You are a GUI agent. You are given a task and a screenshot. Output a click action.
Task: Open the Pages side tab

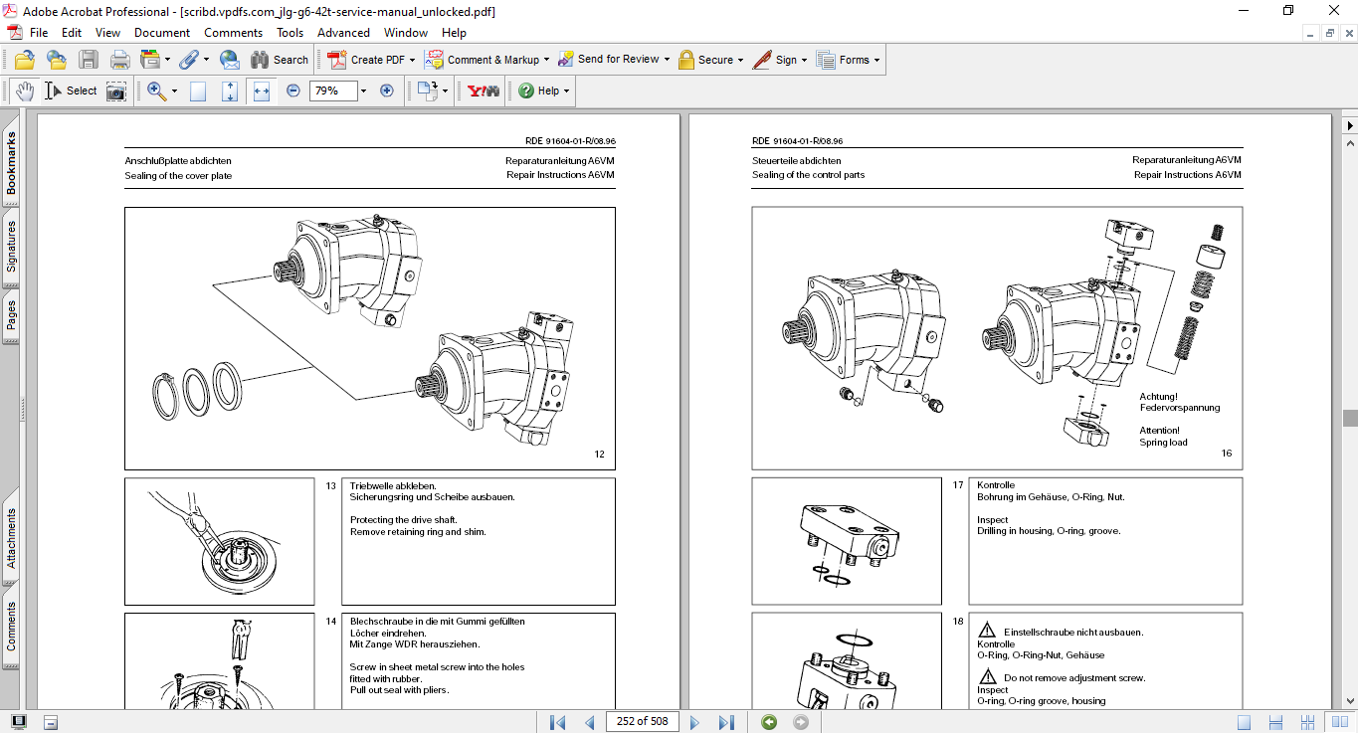click(x=11, y=316)
